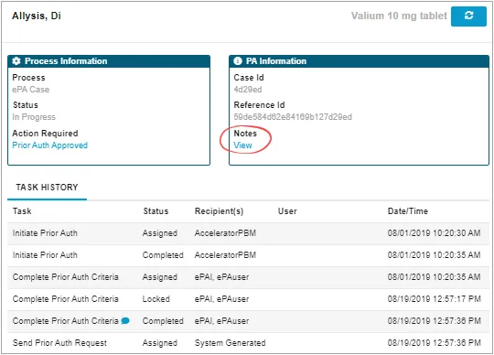Viewport: 494px width, 355px height.
Task: Click the date 08/01/2019 10:20:35 AM in Completed row
Action: (x=435, y=255)
